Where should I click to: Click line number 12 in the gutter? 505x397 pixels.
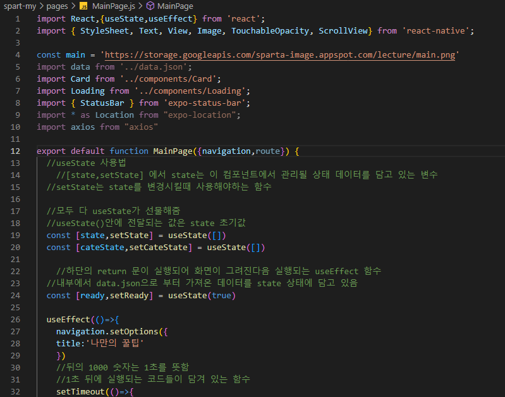point(15,151)
